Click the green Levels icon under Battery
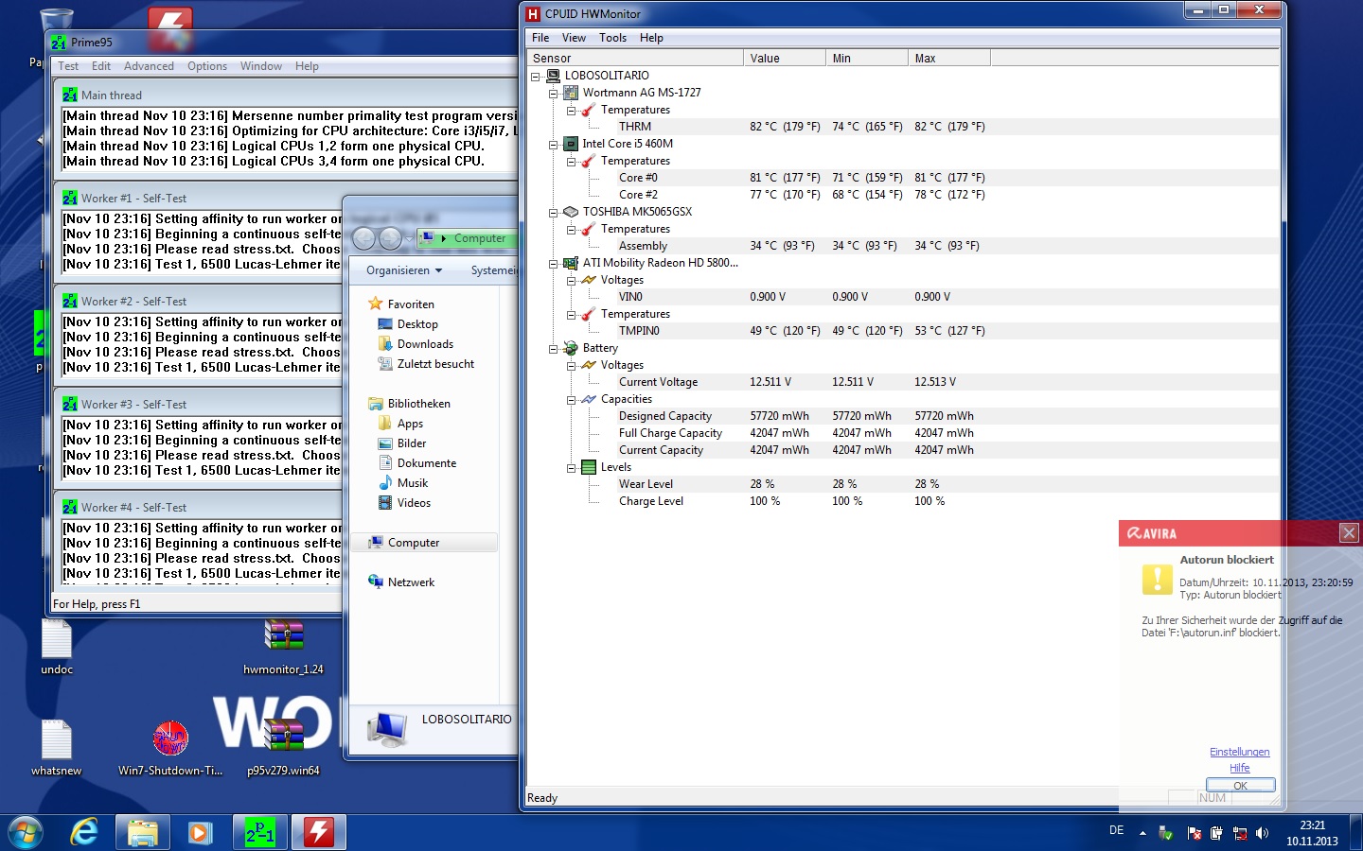 589,467
